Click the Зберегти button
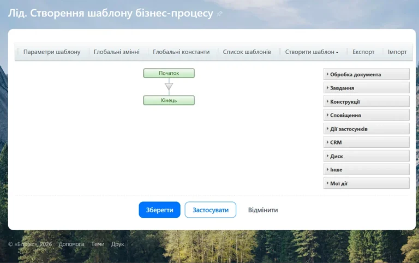The width and height of the screenshot is (419, 263). pyautogui.click(x=159, y=210)
